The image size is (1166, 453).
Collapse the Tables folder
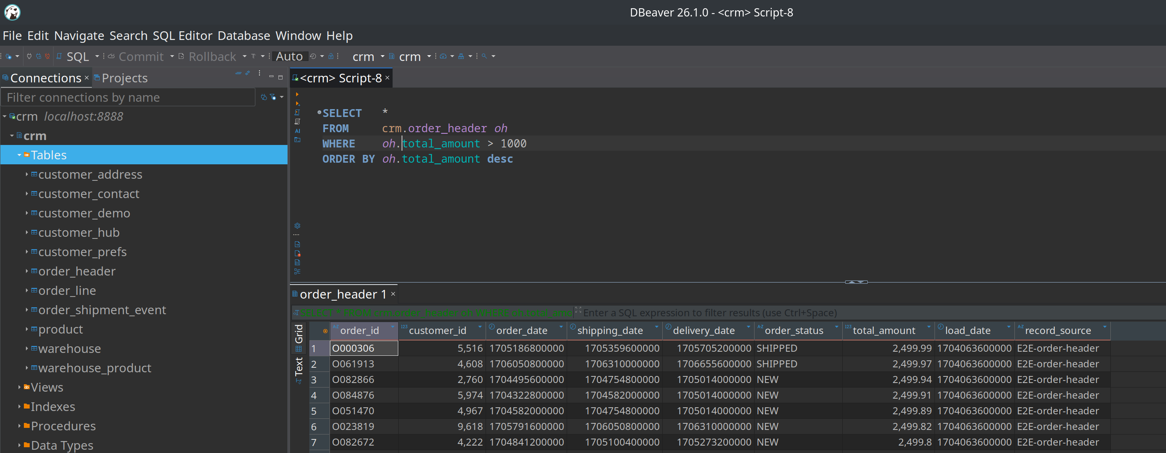(19, 155)
